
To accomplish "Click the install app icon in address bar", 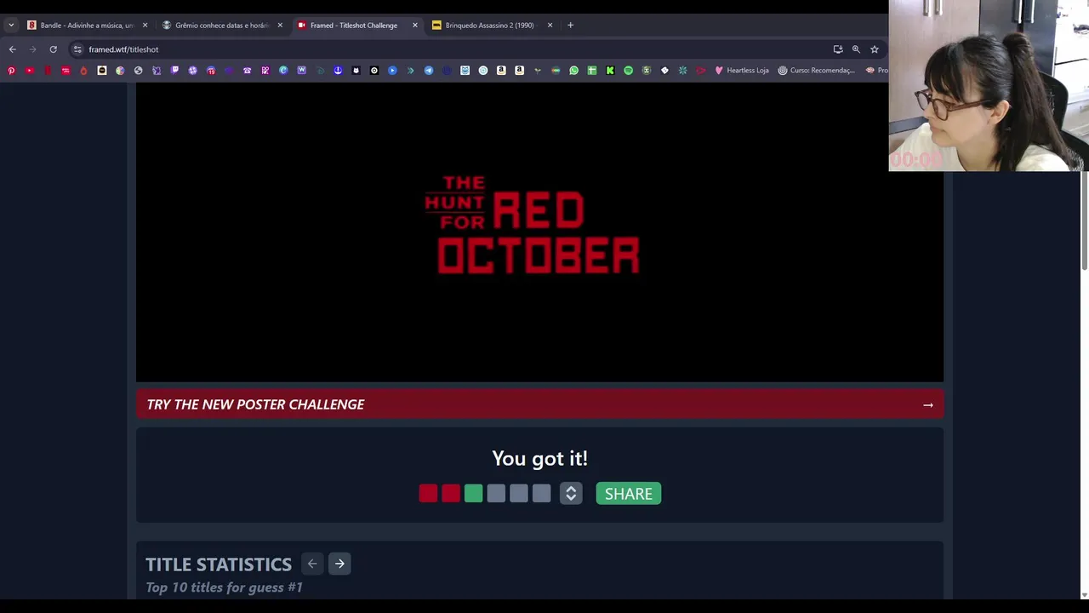I will (x=838, y=49).
